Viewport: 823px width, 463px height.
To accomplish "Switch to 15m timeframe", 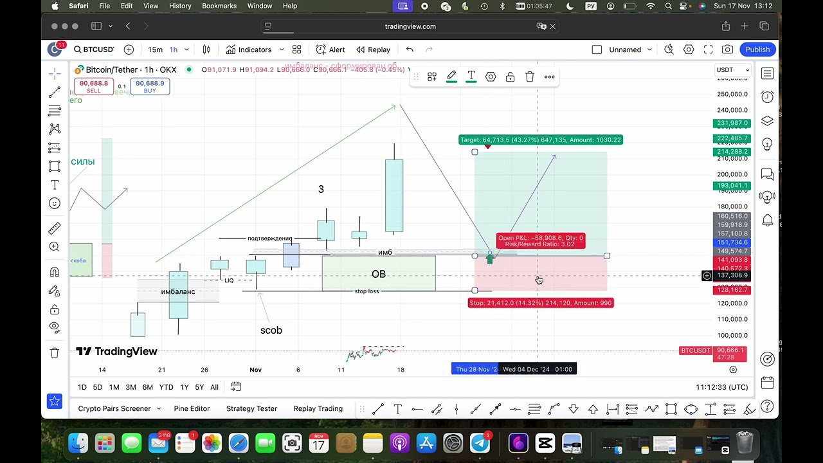I will pyautogui.click(x=155, y=50).
